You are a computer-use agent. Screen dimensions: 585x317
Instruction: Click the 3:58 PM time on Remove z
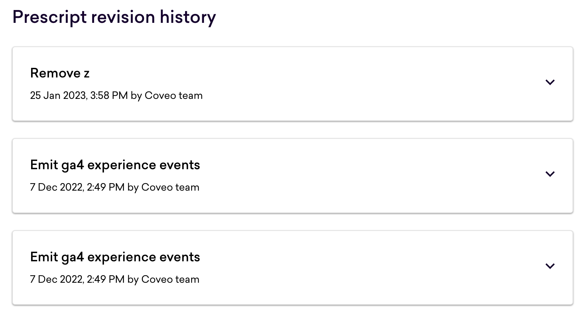[x=109, y=96]
